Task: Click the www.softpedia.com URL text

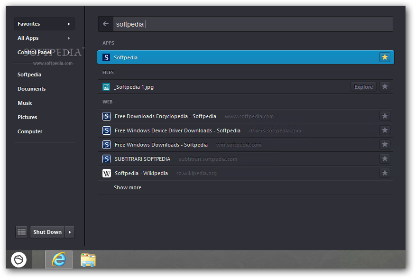Action: click(249, 116)
